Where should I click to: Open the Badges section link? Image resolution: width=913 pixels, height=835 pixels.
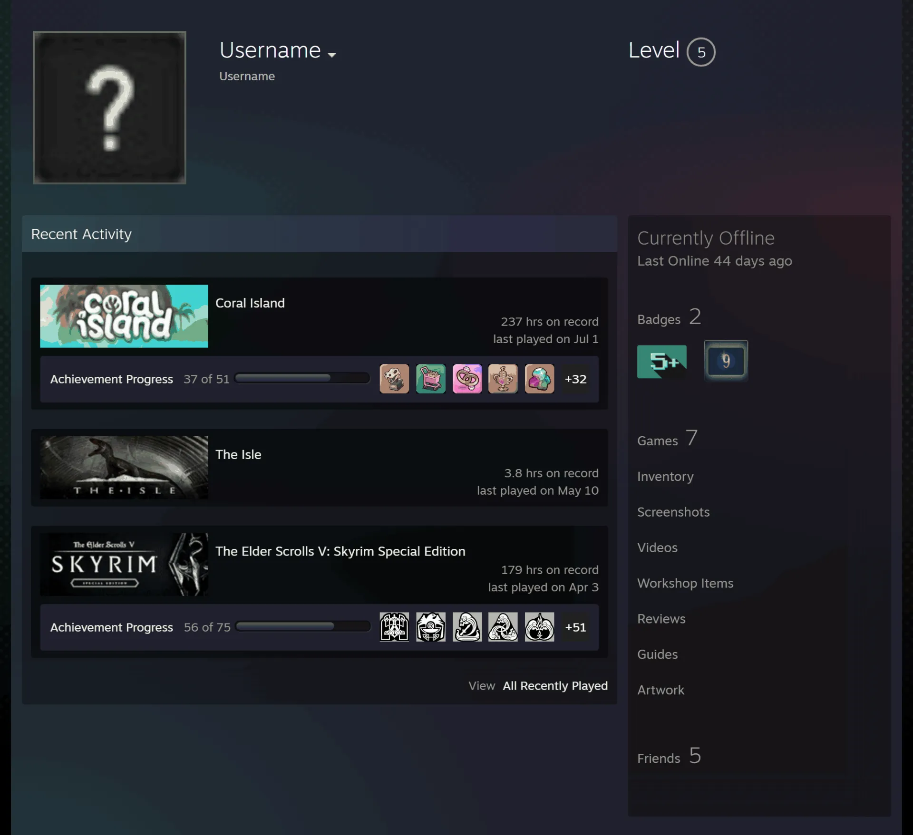tap(669, 317)
